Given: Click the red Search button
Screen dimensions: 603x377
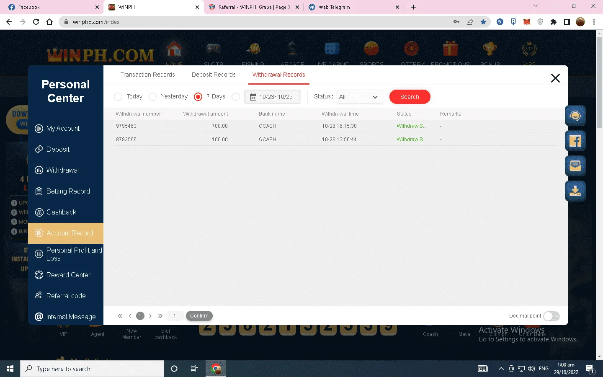Looking at the screenshot, I should (x=410, y=97).
